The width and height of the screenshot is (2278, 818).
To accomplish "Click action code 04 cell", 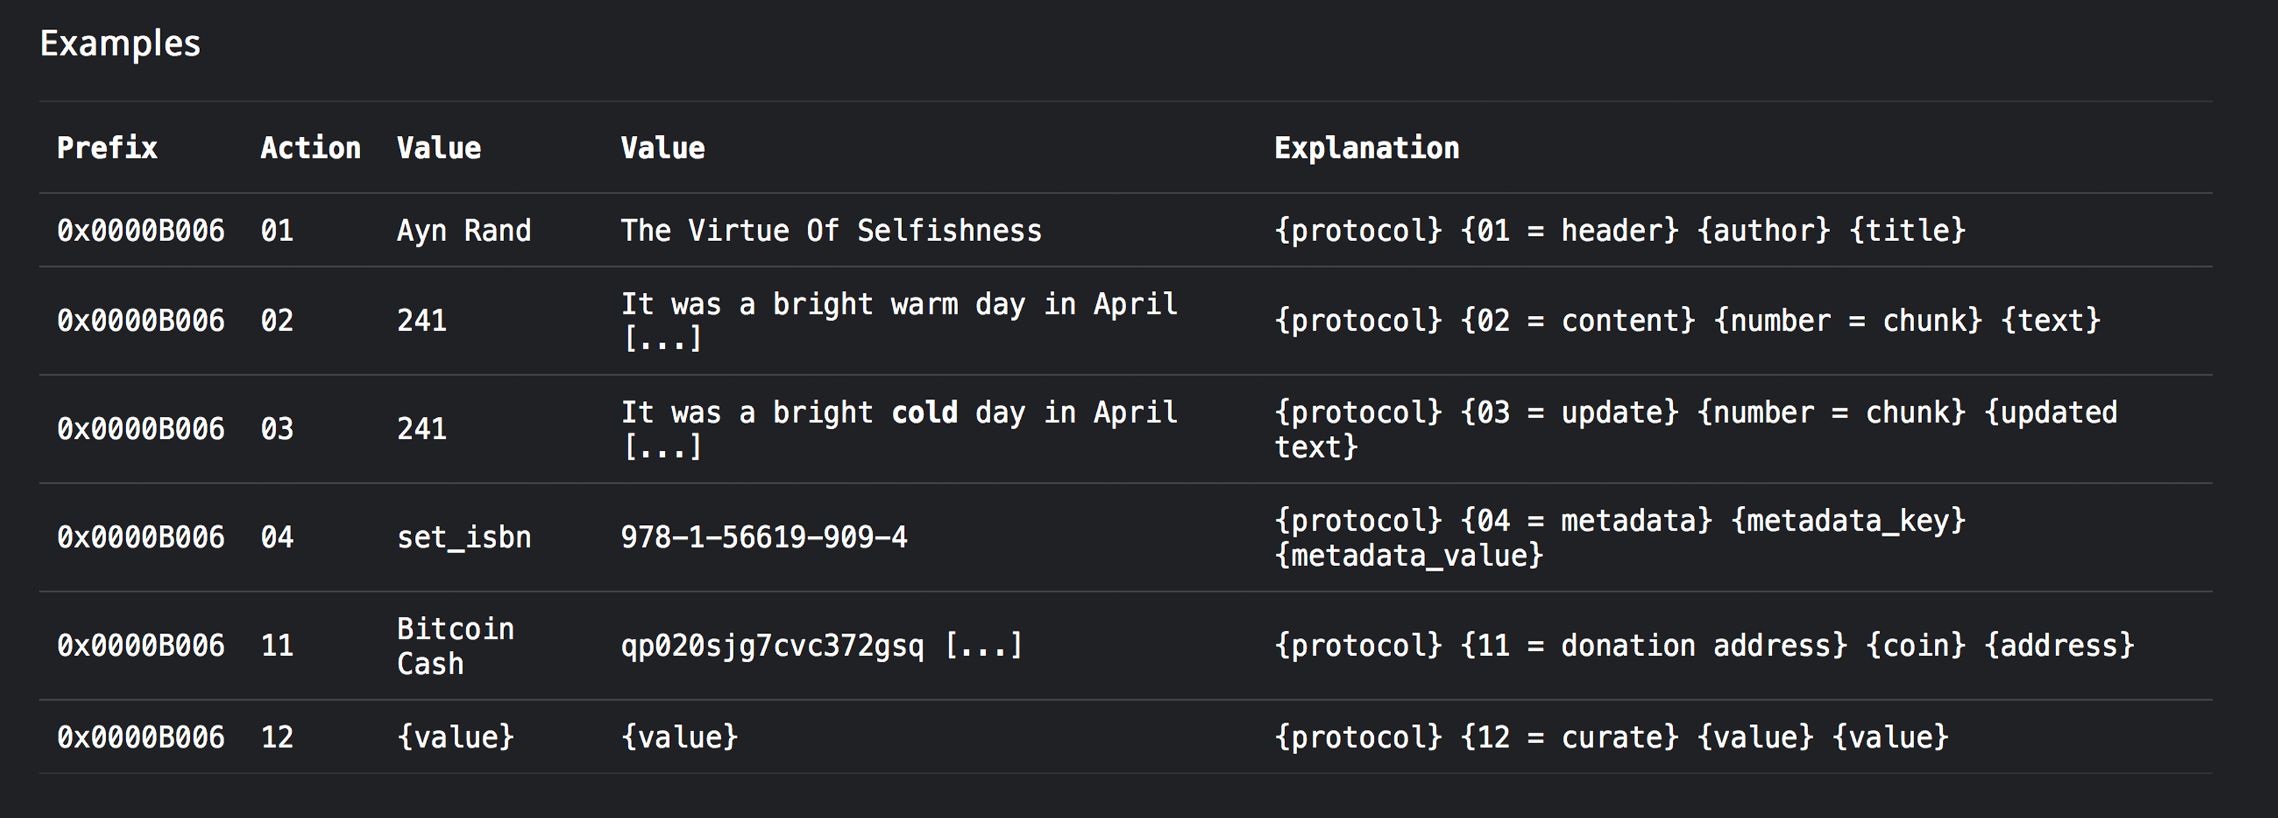I will pos(277,537).
